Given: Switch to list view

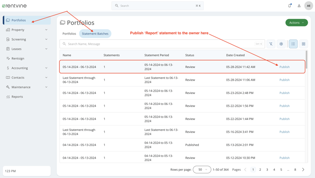Looking at the screenshot, I should click(293, 44).
